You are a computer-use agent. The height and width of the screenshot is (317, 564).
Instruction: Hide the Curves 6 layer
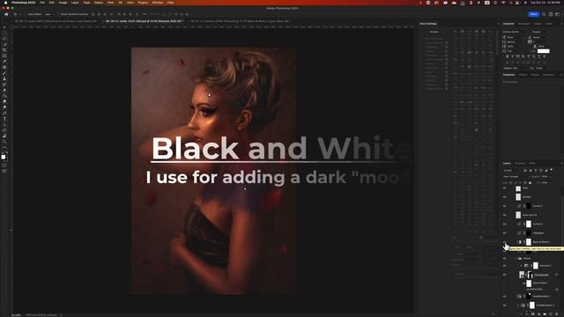[505, 224]
